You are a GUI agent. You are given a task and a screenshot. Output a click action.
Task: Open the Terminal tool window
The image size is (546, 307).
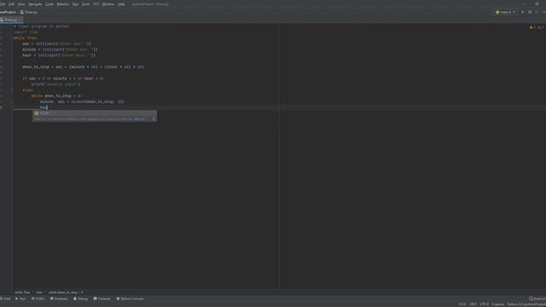pos(102,298)
